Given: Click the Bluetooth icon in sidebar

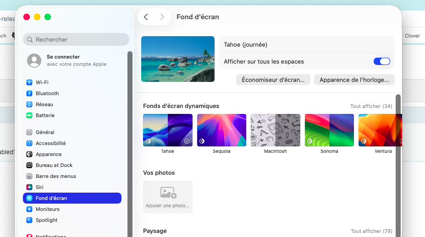Looking at the screenshot, I should [x=29, y=93].
